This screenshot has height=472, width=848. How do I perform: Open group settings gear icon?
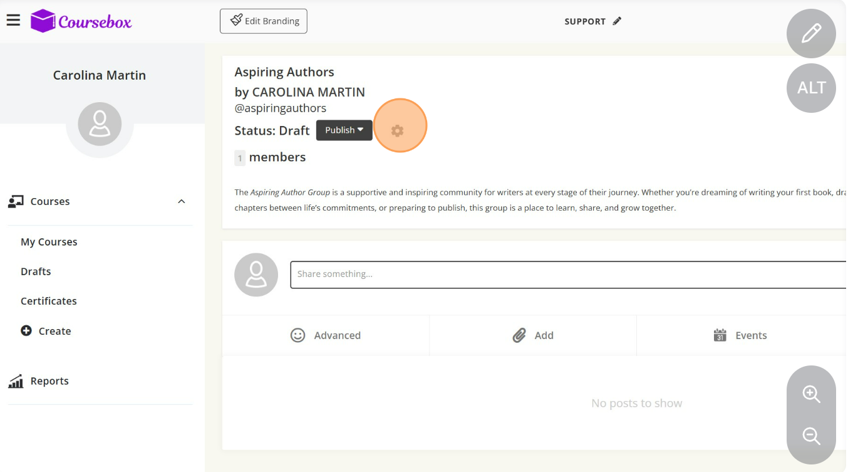[x=397, y=130]
